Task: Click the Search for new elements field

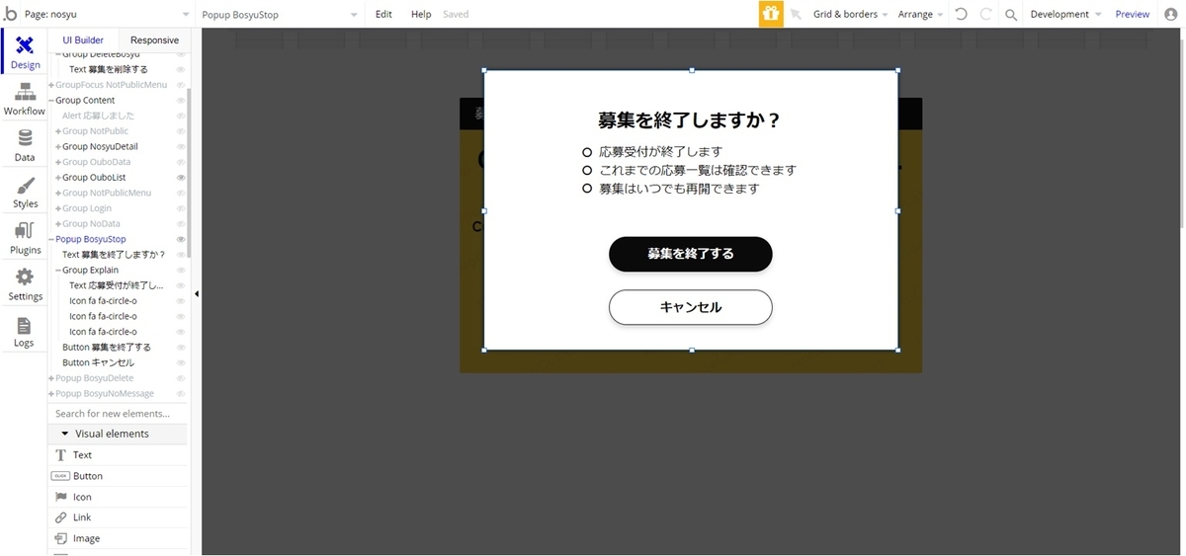Action: (118, 414)
